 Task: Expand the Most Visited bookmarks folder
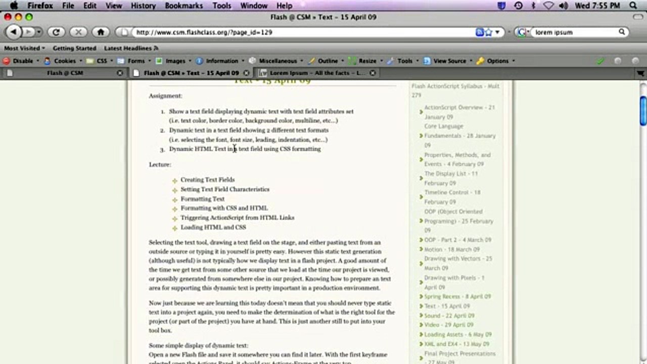click(24, 48)
